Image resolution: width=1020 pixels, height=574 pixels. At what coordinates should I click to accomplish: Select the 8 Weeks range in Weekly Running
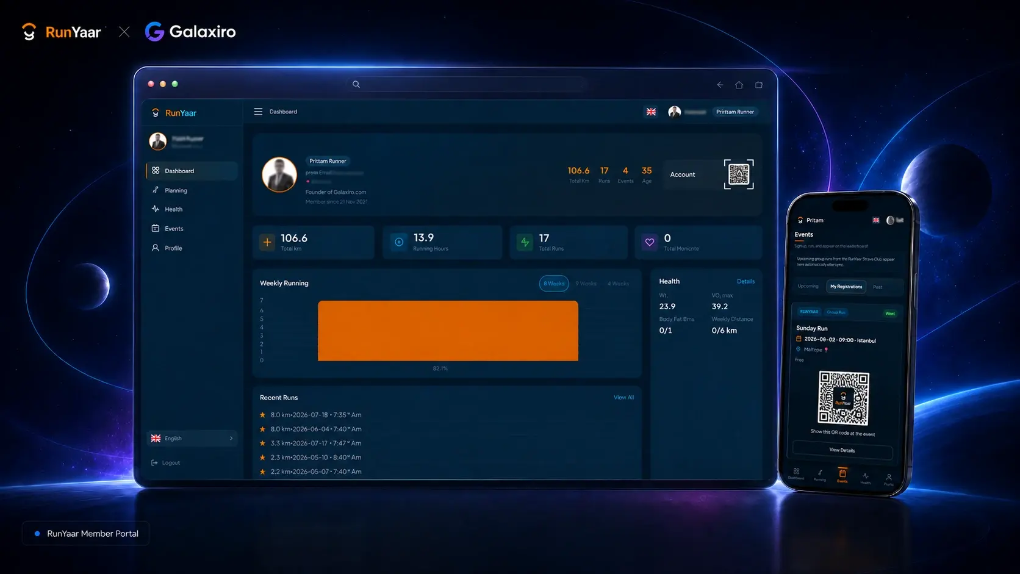(x=554, y=284)
